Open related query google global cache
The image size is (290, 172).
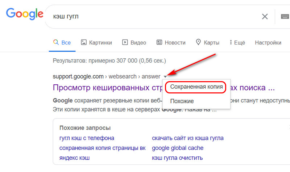pos(178,148)
